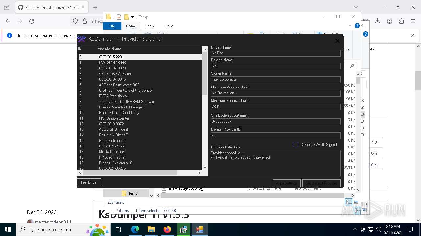Viewport: 421px width, 236px height.
Task: Click the Driver Name field
Action: 276,53
